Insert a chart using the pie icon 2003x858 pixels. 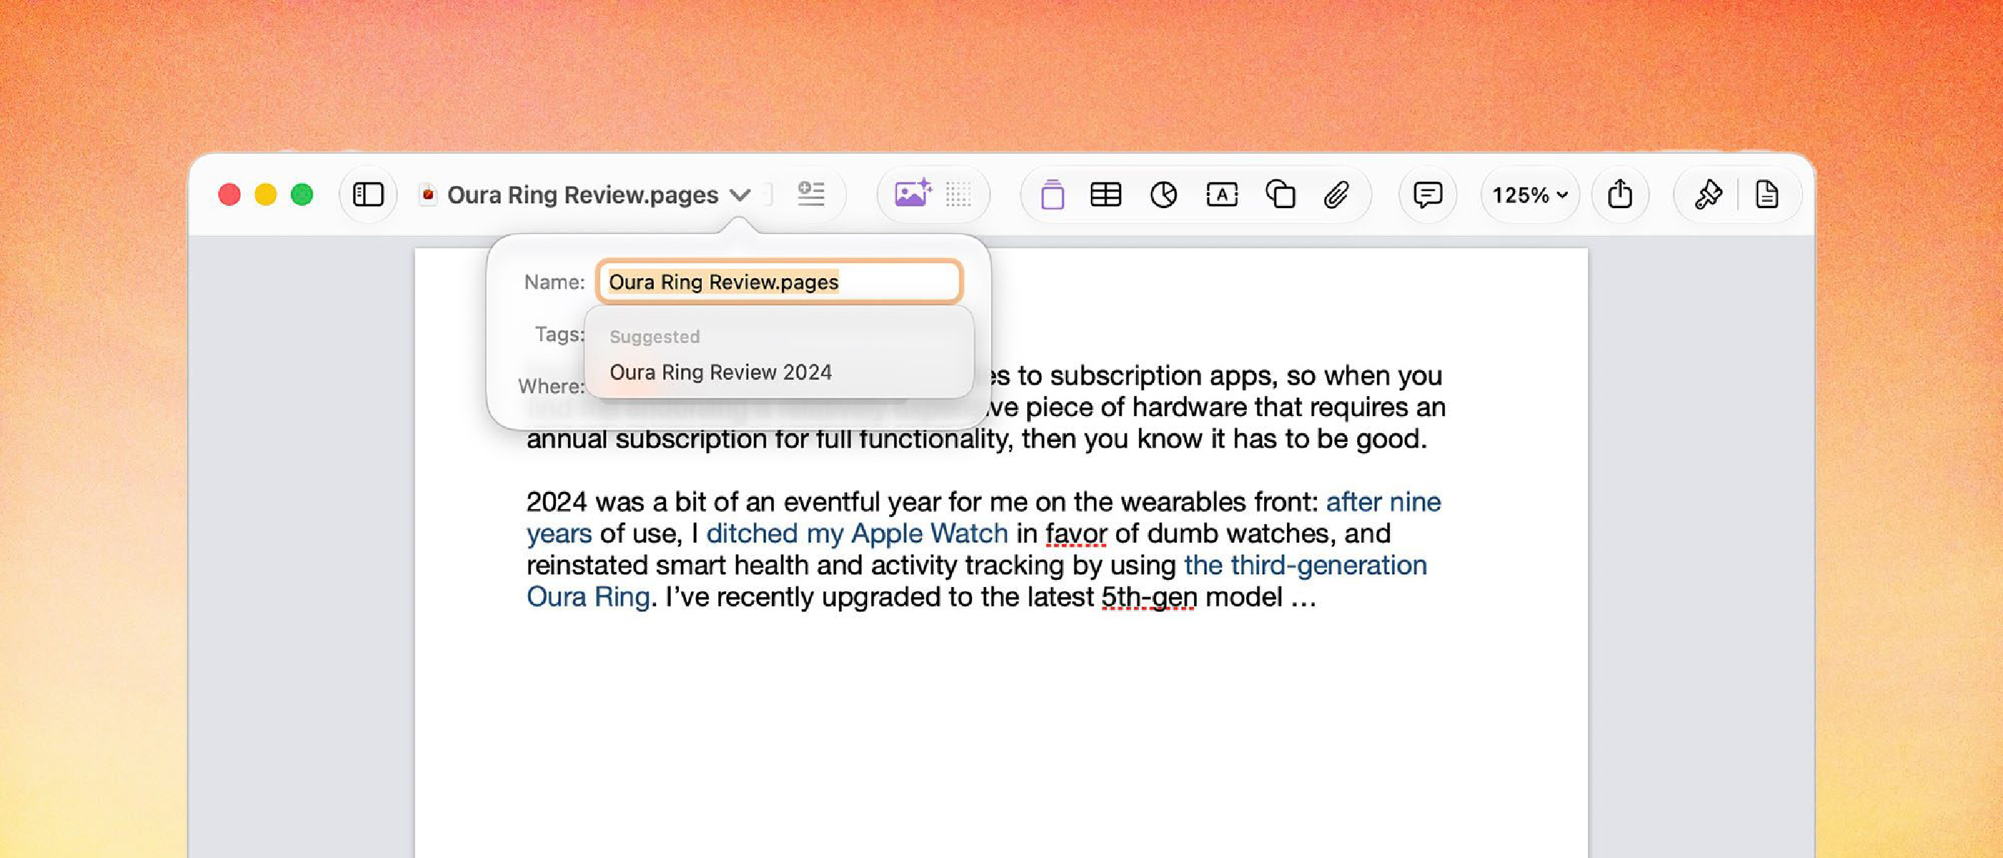point(1163,194)
